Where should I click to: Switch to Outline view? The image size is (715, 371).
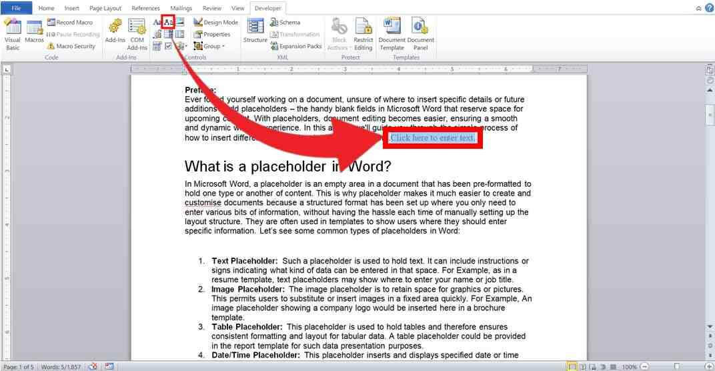603,366
